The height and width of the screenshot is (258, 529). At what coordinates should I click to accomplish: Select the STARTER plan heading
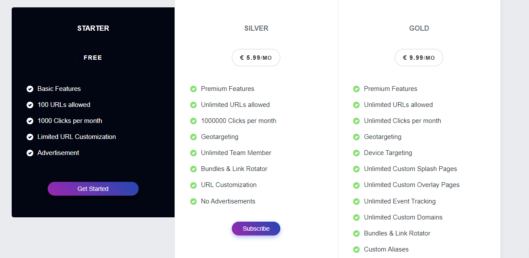point(93,28)
